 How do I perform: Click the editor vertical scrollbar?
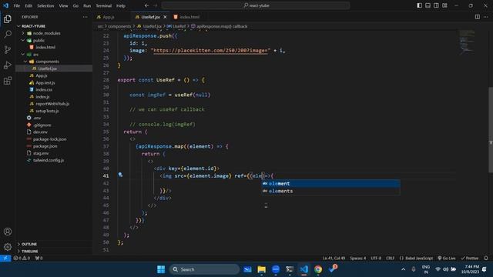[x=491, y=129]
